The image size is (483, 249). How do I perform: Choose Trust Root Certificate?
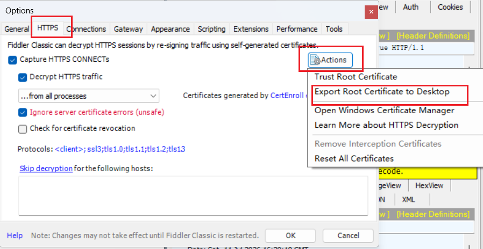coord(356,77)
